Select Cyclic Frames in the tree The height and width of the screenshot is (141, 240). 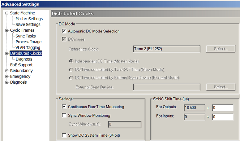22,30
